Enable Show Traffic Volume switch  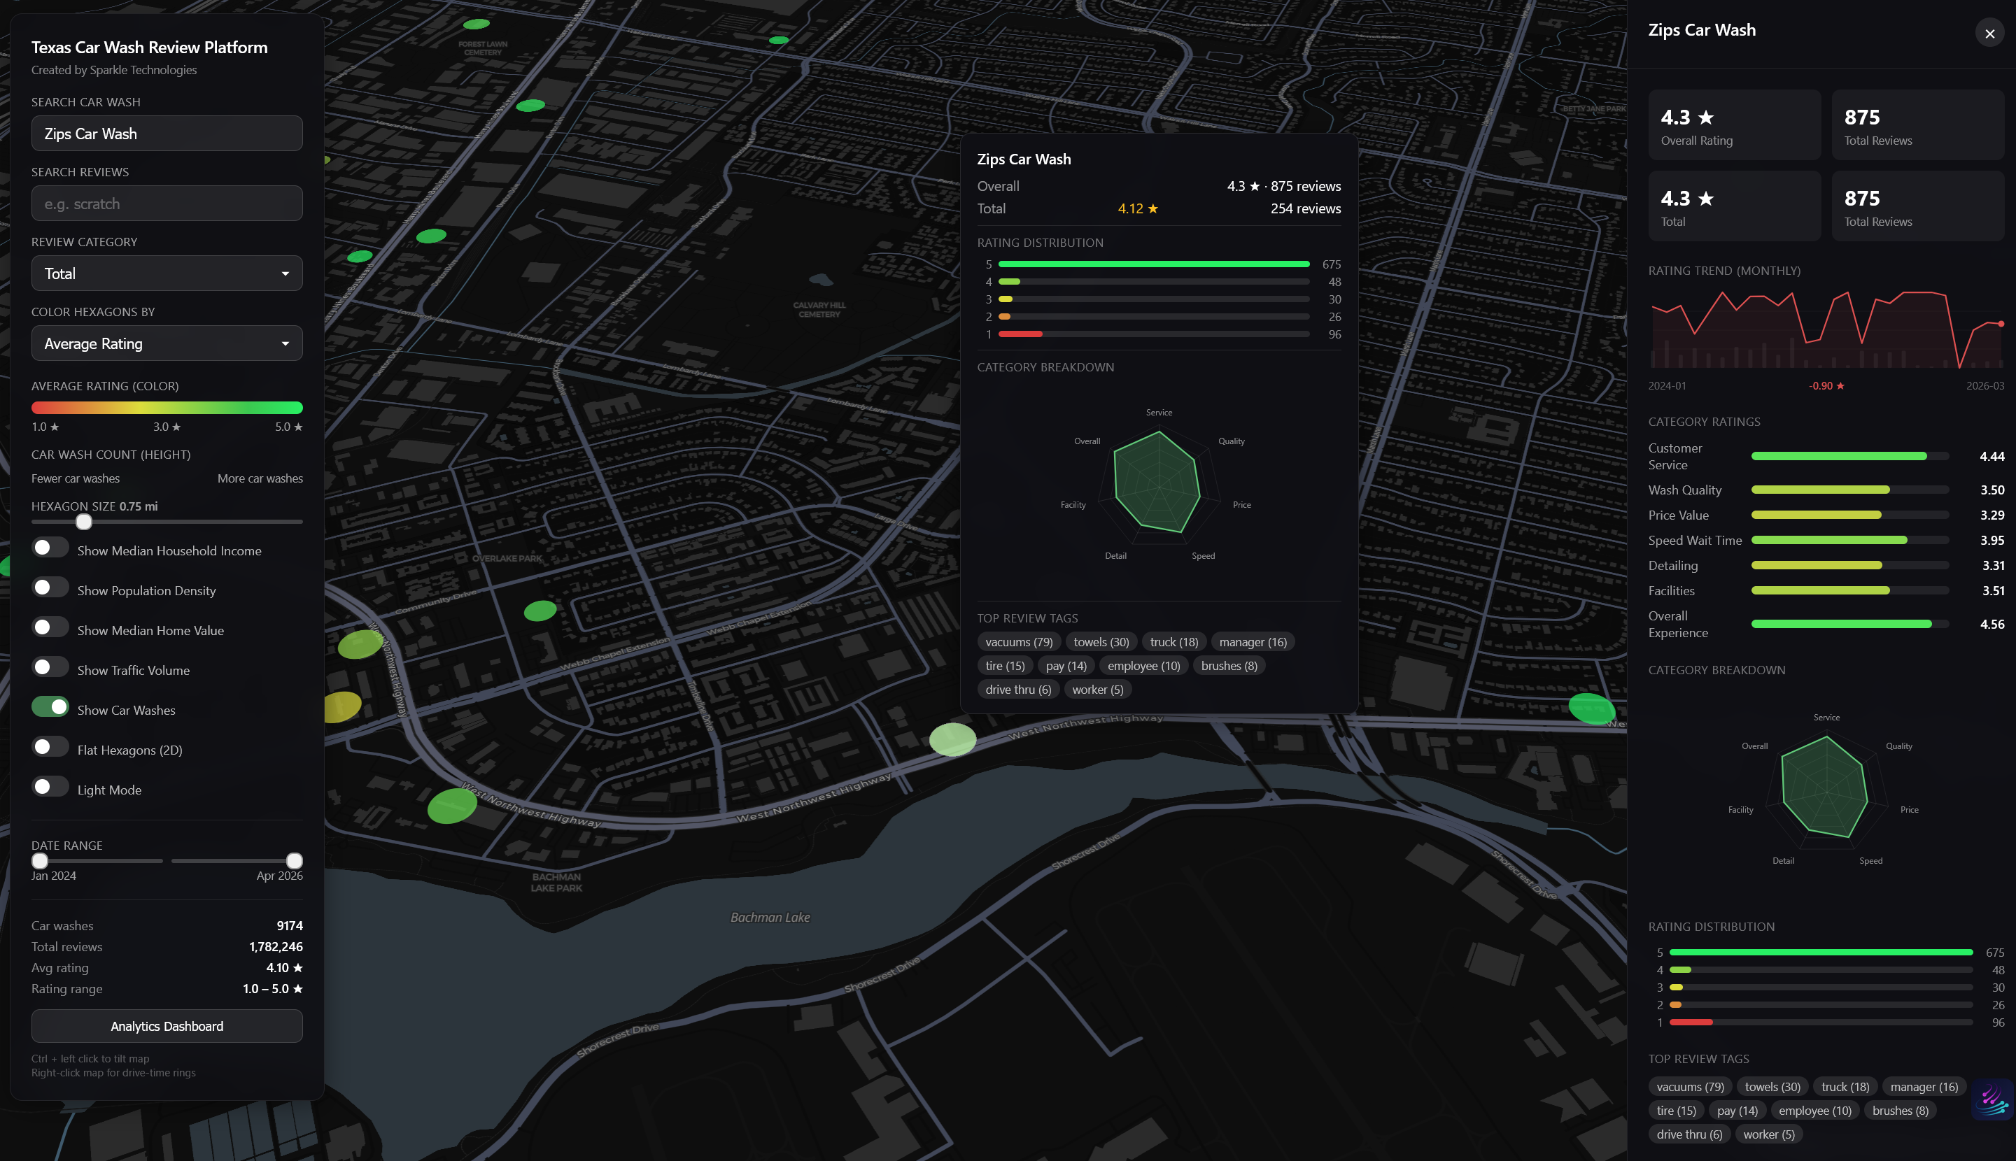coord(50,667)
